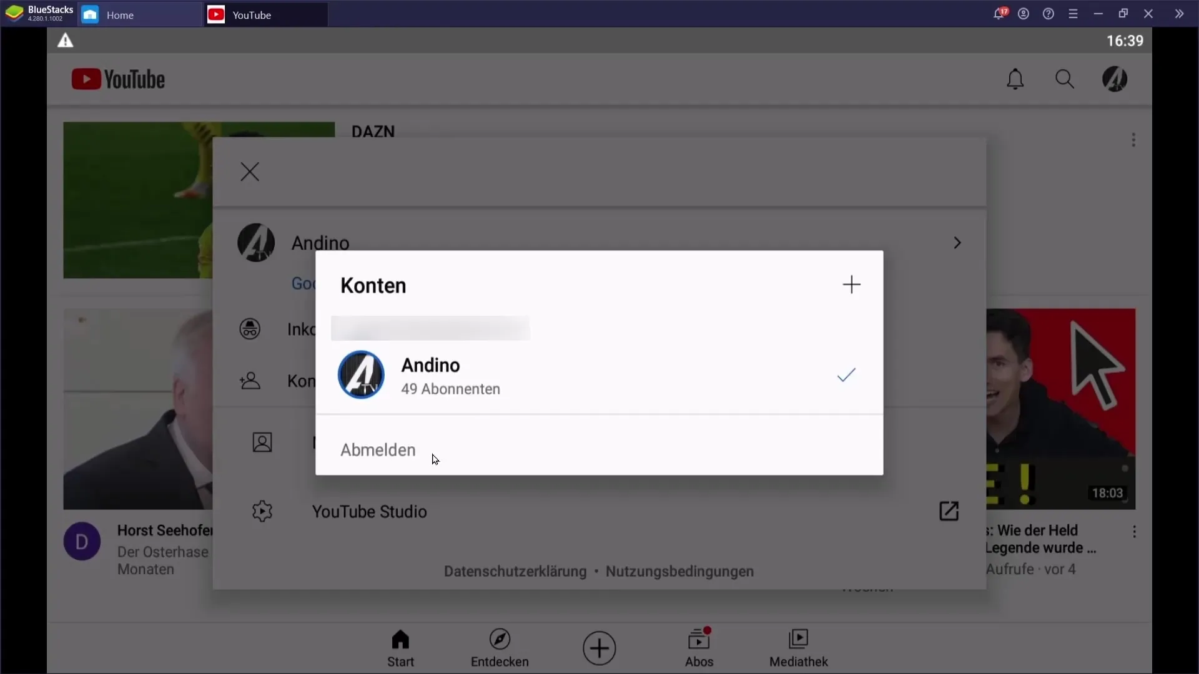
Task: Click the YouTube Studio gear icon
Action: click(x=262, y=511)
